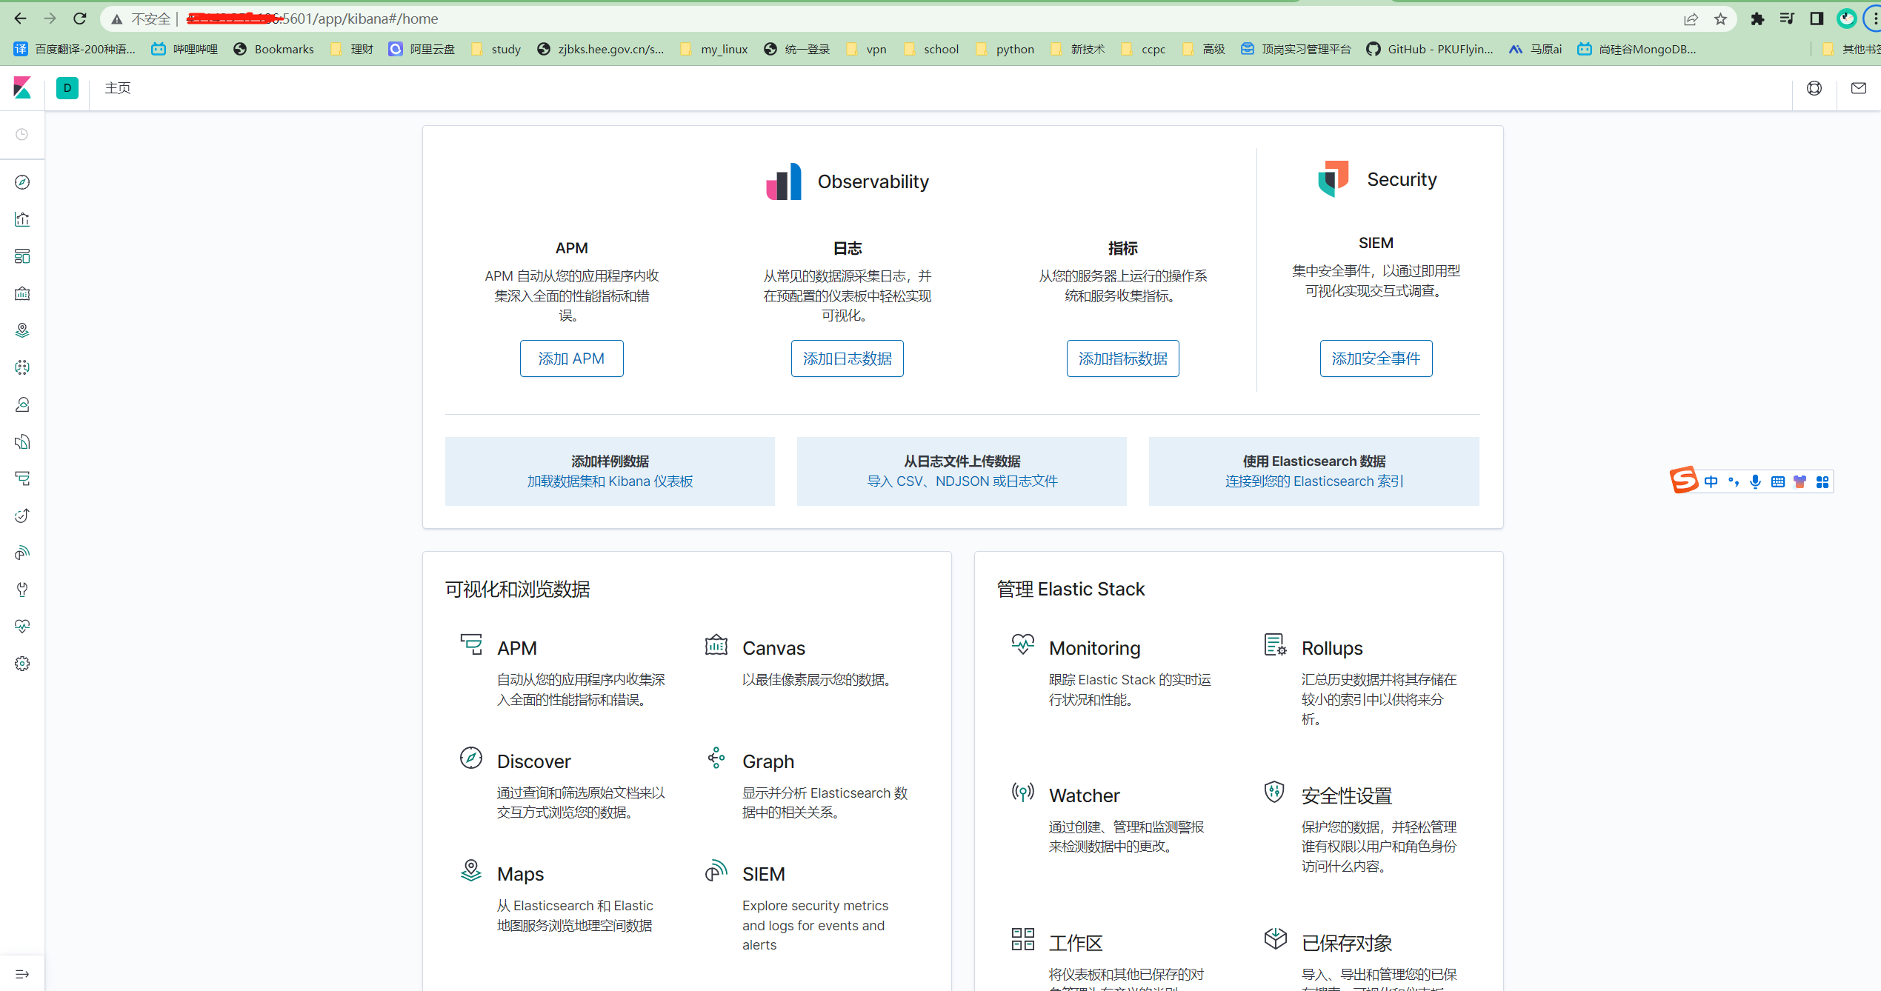The image size is (1881, 991).
Task: Click the 主页 breadcrumb
Action: point(118,88)
